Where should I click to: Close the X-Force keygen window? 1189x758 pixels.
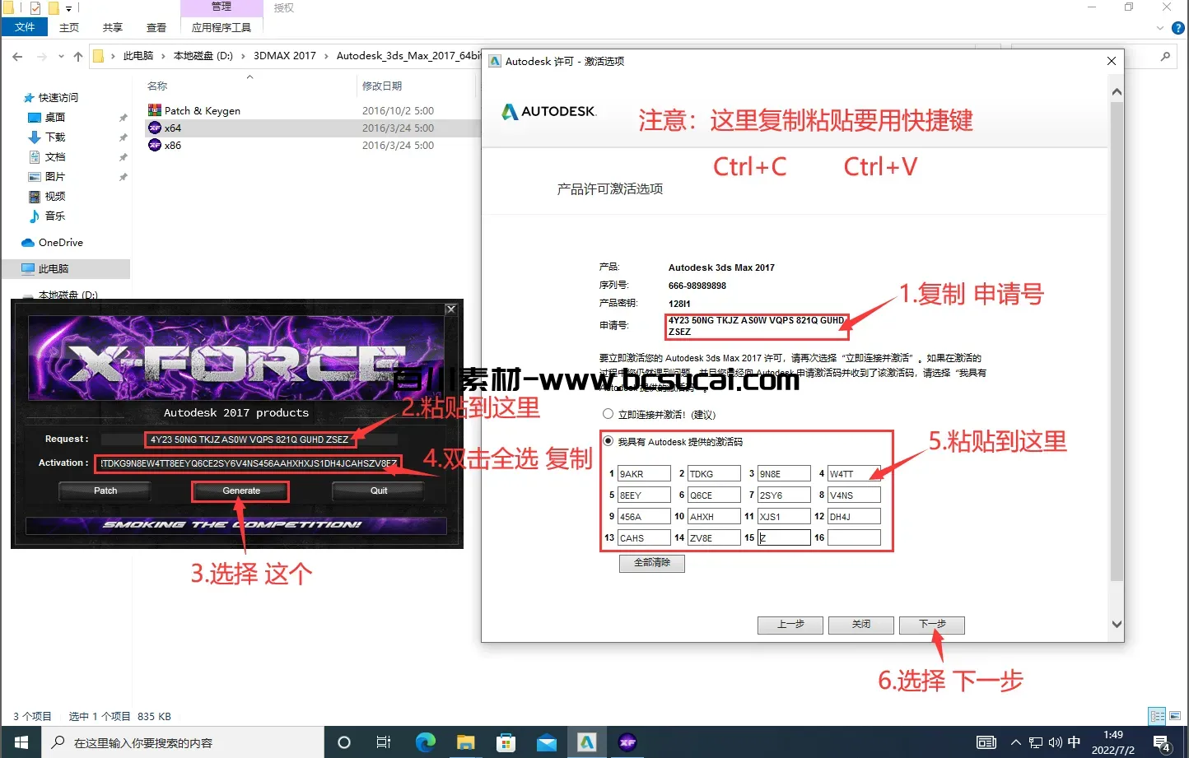(450, 309)
